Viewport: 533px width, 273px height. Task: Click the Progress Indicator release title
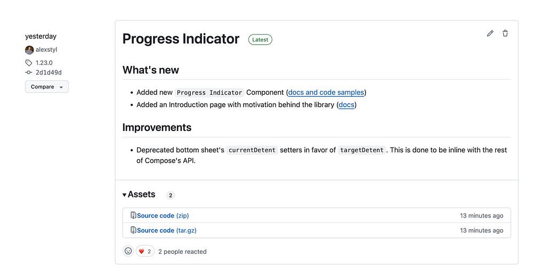point(181,39)
